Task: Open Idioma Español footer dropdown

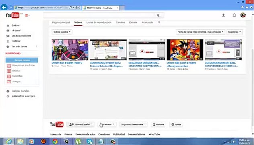Action: tap(81, 124)
